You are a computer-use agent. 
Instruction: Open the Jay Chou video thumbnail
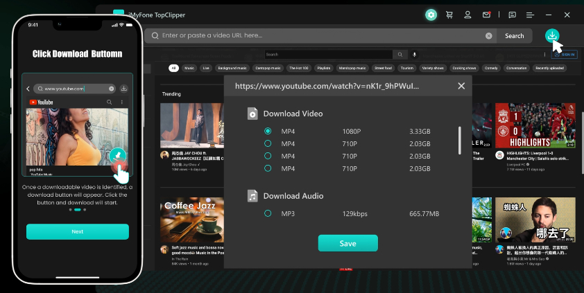point(192,125)
